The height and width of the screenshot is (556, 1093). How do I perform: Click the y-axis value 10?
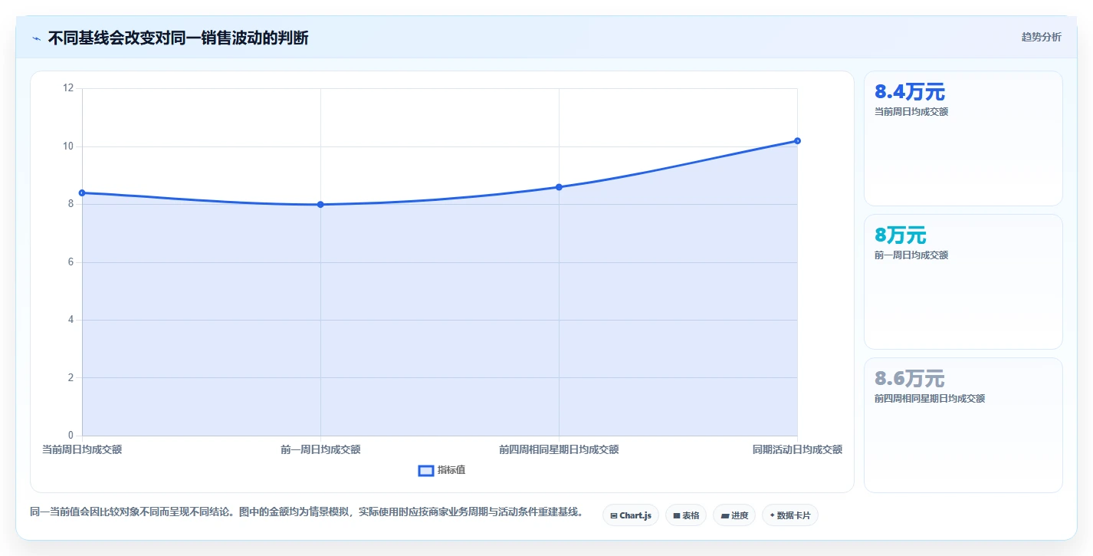pyautogui.click(x=68, y=146)
